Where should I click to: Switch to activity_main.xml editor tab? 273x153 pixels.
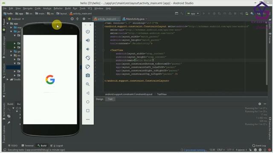[x=107, y=19]
